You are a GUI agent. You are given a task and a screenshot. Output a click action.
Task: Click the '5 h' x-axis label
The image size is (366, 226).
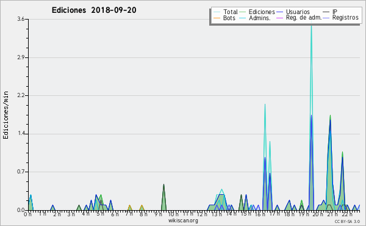[101, 214]
